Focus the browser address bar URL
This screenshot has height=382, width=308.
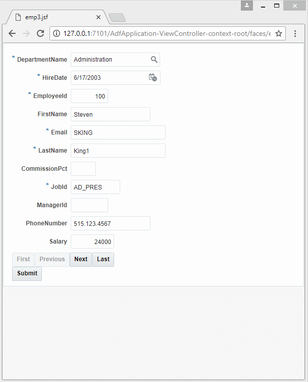point(167,33)
